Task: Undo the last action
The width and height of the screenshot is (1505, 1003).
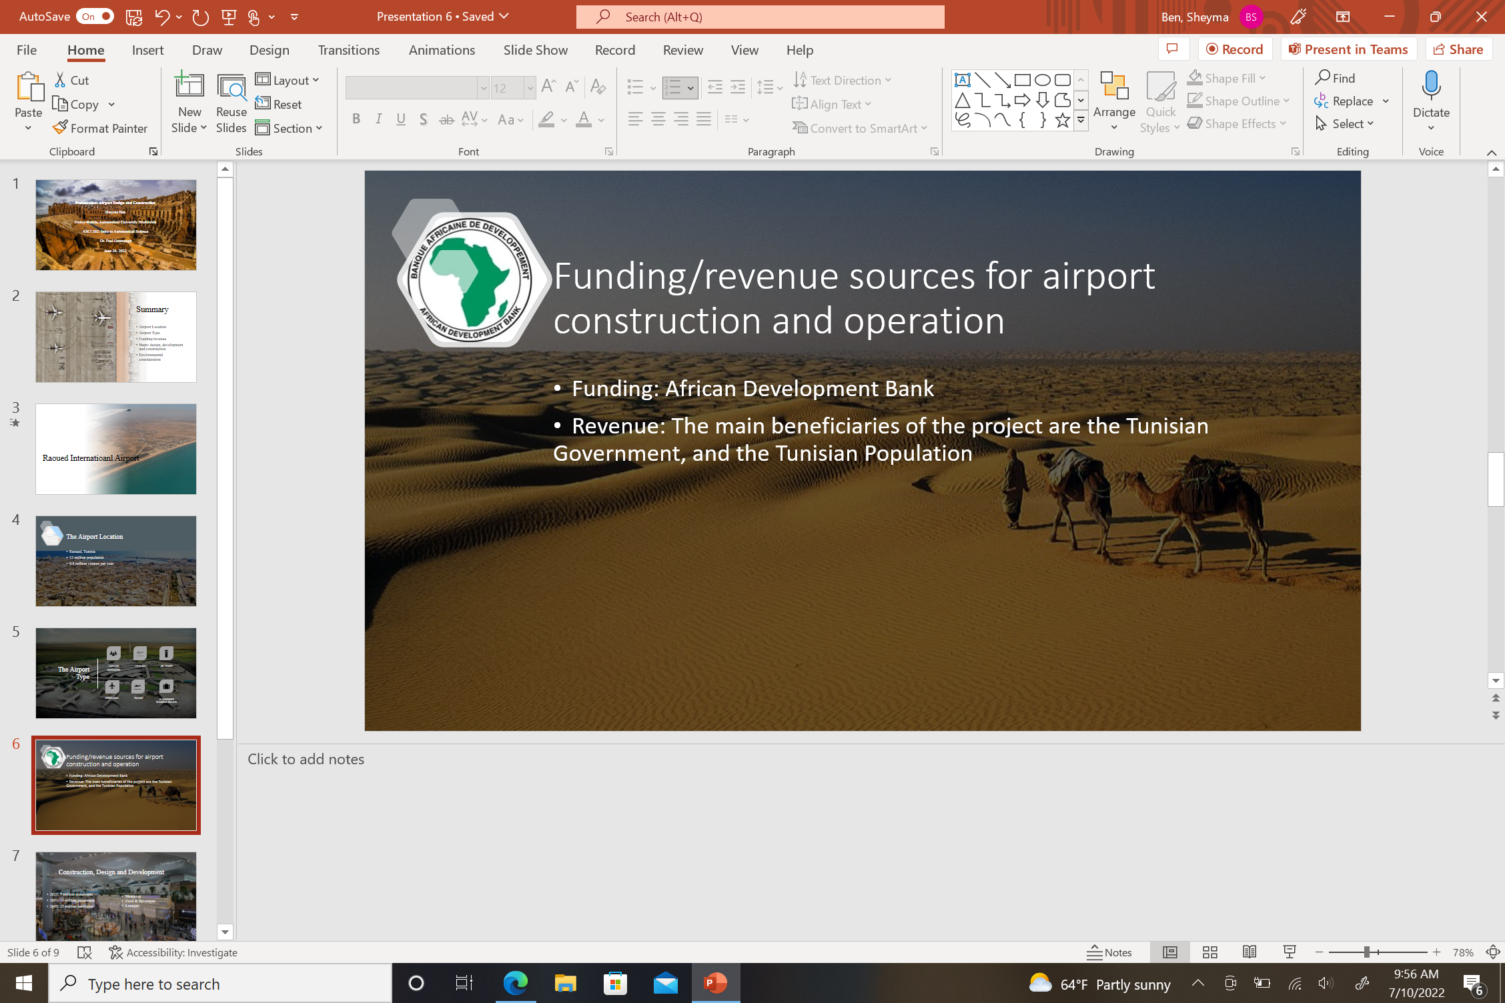Action: (162, 17)
